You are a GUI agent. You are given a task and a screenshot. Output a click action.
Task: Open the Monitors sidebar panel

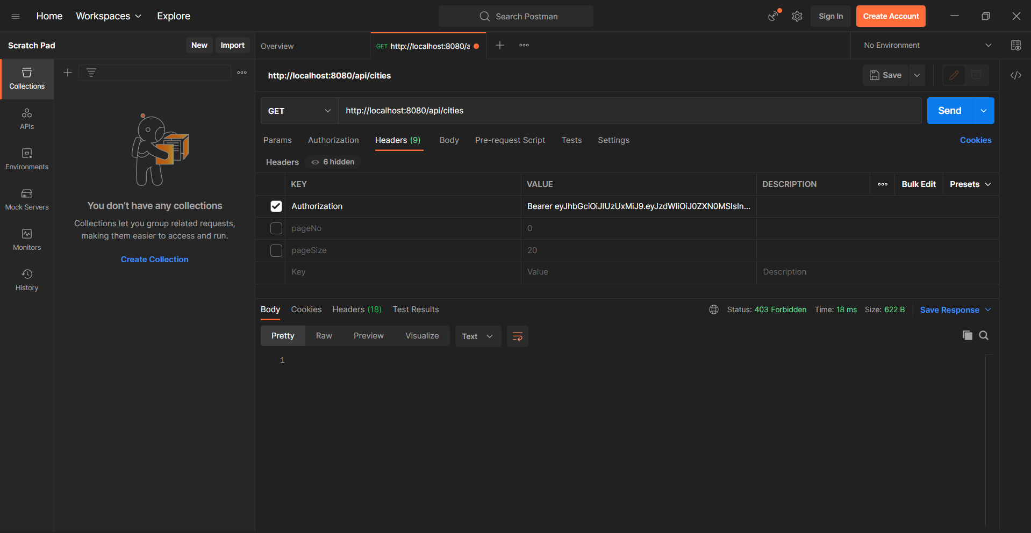click(x=27, y=240)
